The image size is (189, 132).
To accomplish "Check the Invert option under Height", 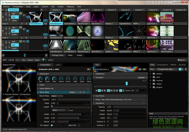I will (x=68, y=110).
